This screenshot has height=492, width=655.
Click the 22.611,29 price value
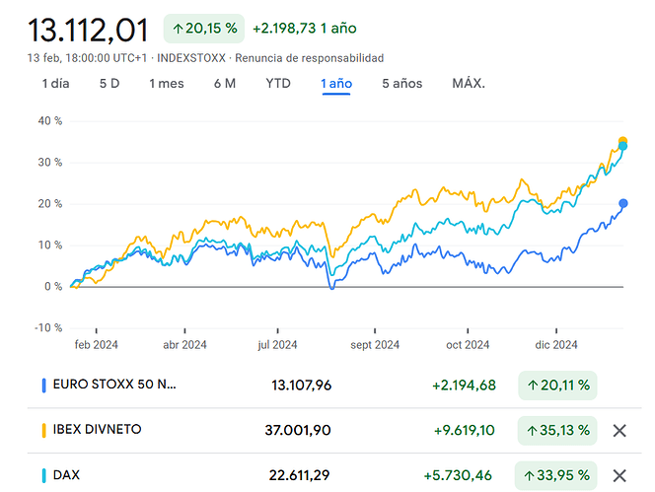[299, 475]
